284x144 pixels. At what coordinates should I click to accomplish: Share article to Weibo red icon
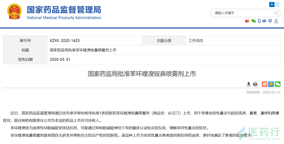pyautogui.click(x=265, y=84)
